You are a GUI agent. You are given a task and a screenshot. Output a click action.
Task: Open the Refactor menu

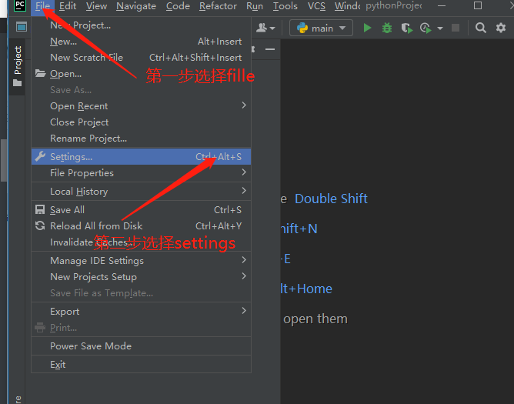[x=218, y=6]
